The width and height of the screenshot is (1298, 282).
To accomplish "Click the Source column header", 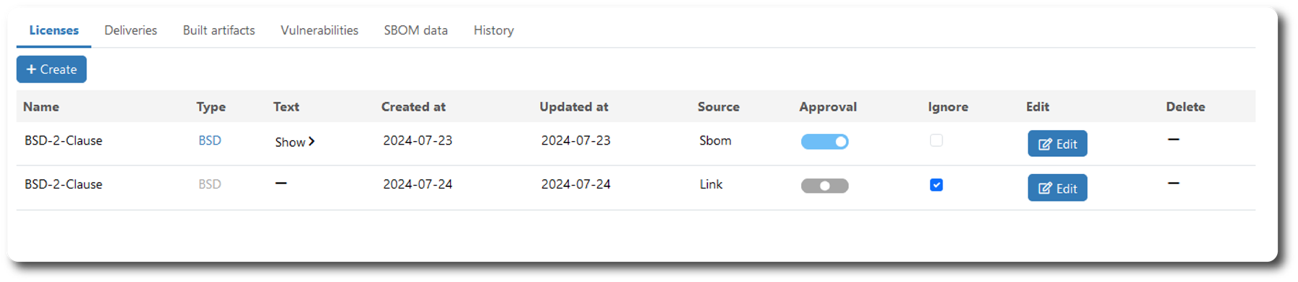I will tap(718, 106).
